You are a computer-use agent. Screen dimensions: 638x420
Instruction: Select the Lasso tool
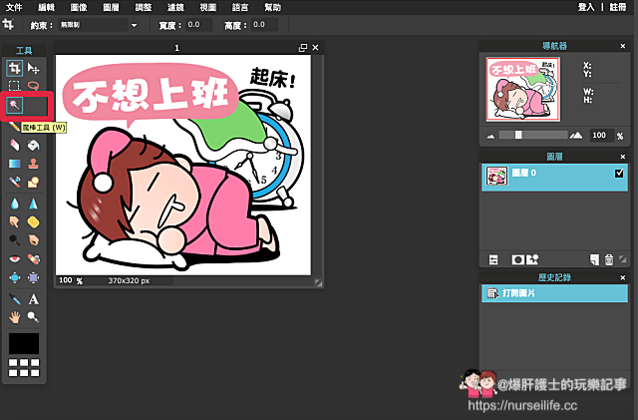point(33,86)
